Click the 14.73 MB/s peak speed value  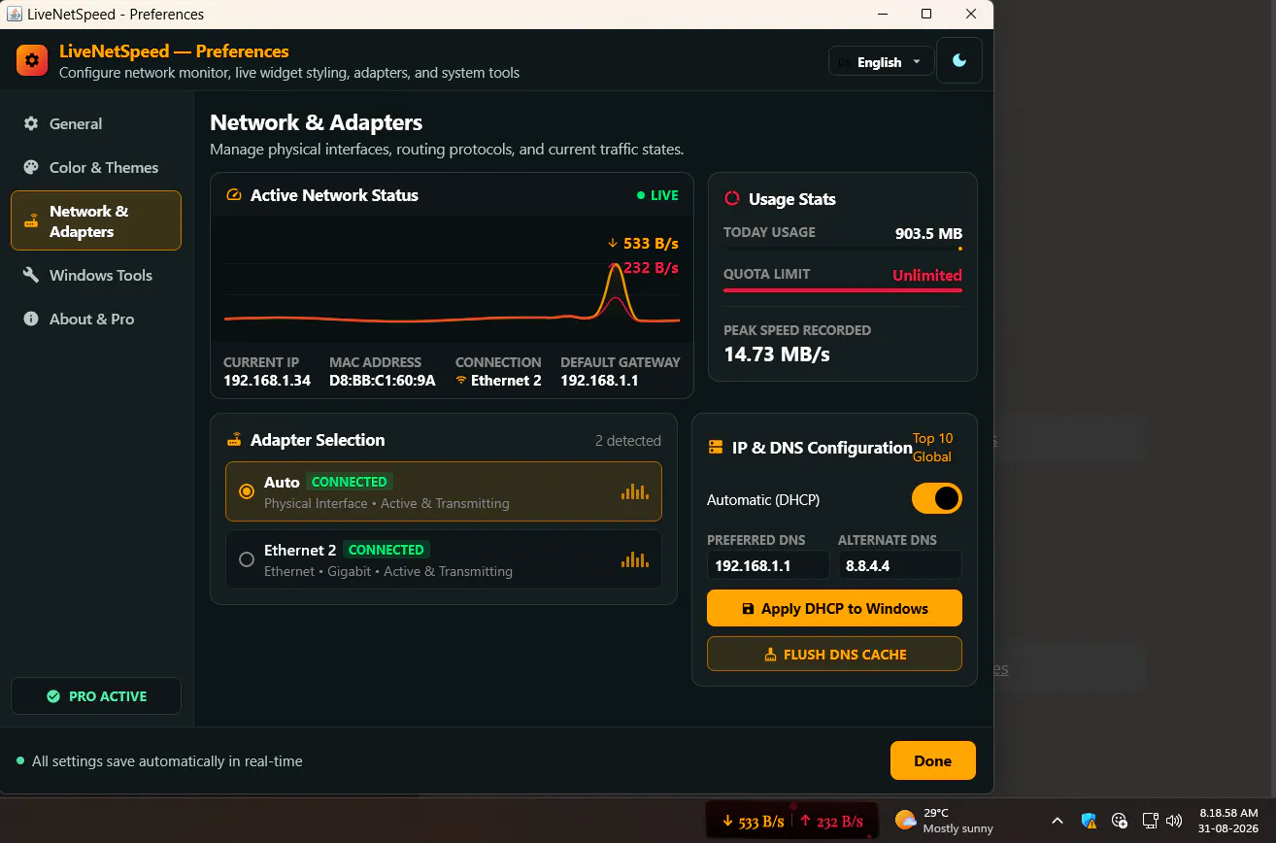(777, 354)
